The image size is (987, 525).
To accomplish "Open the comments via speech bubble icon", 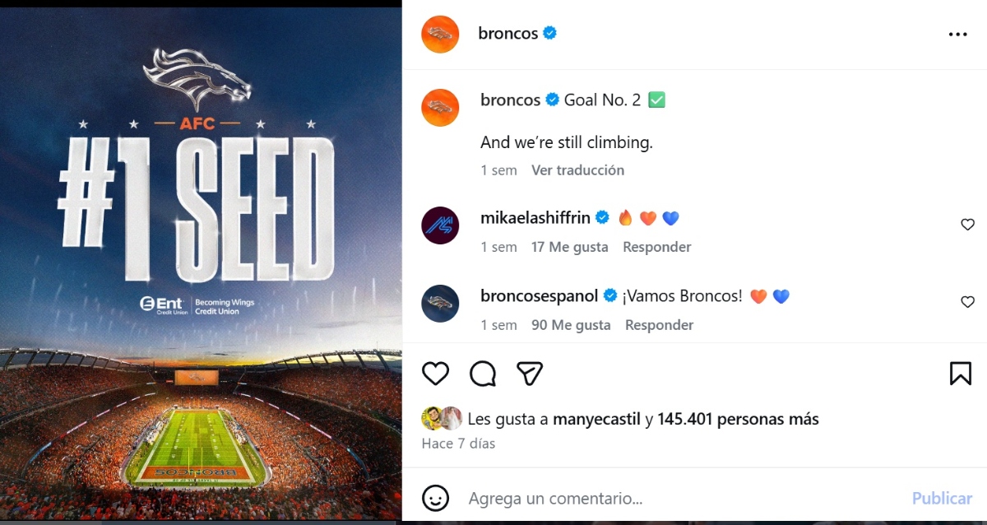I will click(483, 374).
